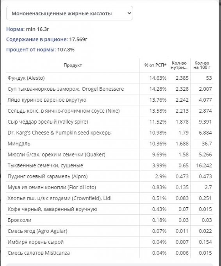Select Мука из семян конопли row
The width and height of the screenshot is (221, 266).
[x=110, y=187]
